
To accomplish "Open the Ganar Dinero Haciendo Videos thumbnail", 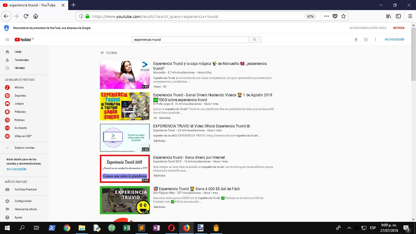I will pyautogui.click(x=125, y=106).
